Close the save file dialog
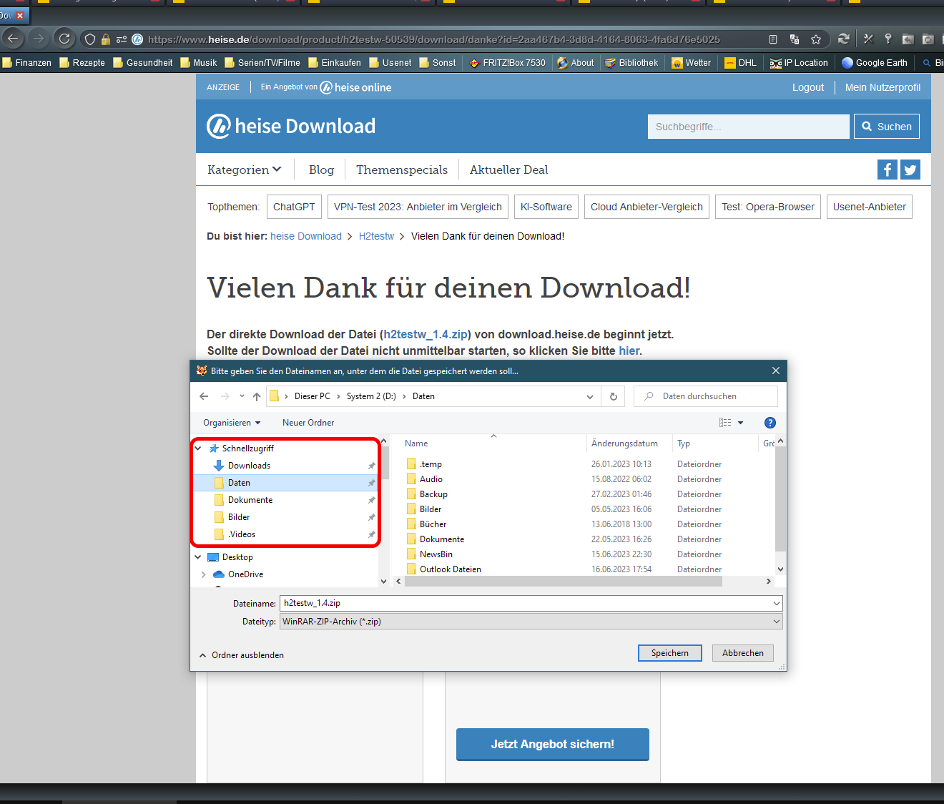The width and height of the screenshot is (944, 804). point(776,371)
